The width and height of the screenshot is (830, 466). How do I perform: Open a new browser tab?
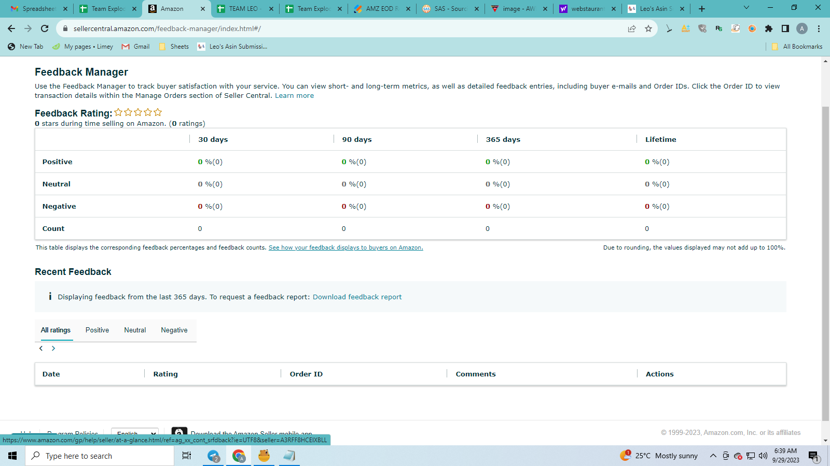click(x=702, y=9)
